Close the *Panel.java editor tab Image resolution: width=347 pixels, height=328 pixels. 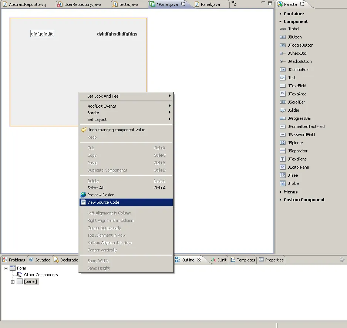tap(183, 4)
